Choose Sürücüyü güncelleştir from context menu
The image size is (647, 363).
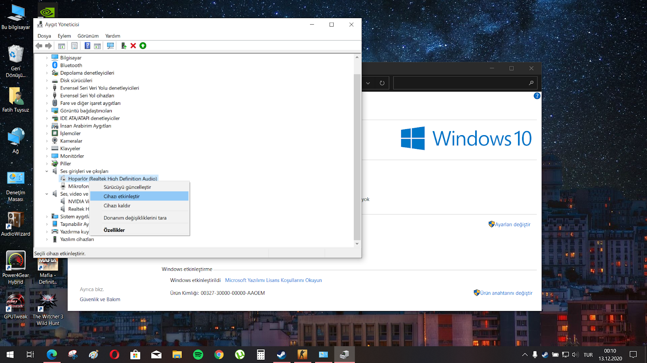pos(140,187)
